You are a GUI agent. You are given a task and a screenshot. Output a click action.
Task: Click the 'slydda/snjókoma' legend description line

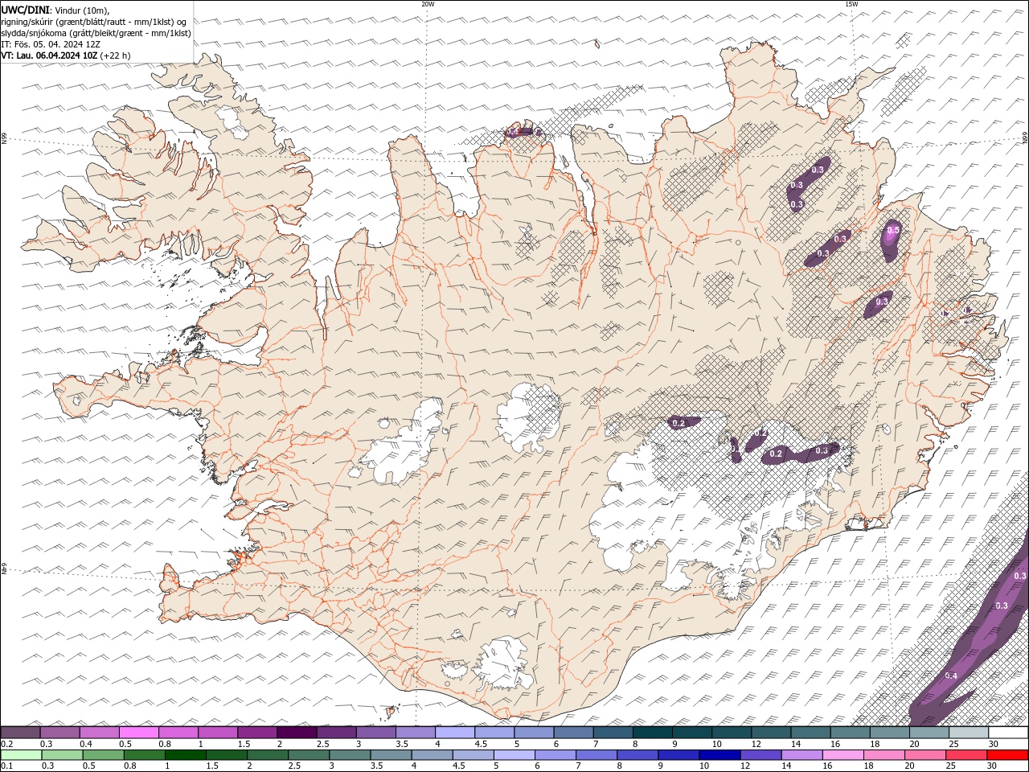96,33
